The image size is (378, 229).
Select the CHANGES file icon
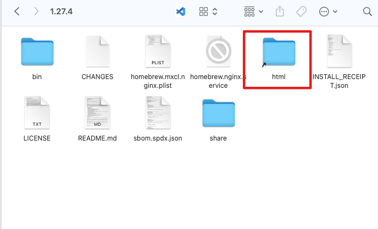pos(98,51)
